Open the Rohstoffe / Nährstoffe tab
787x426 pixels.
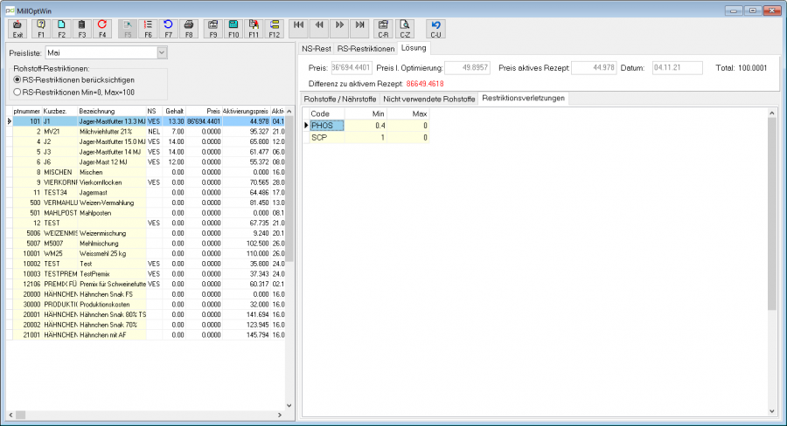[x=340, y=99]
